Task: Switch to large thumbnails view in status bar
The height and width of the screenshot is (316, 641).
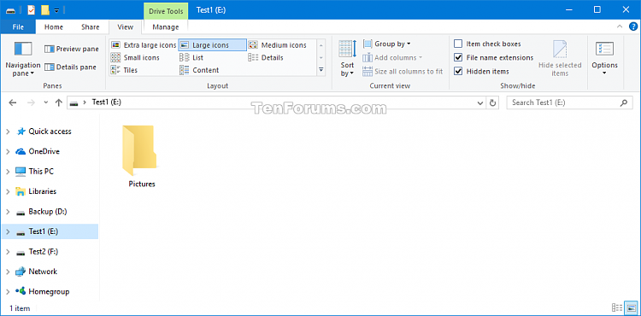Action: point(631,307)
